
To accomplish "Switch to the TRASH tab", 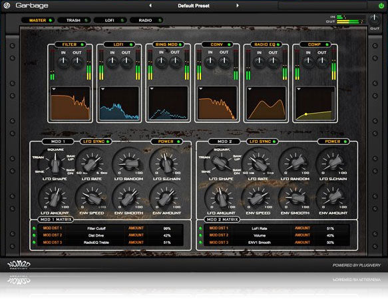I will tap(74, 20).
